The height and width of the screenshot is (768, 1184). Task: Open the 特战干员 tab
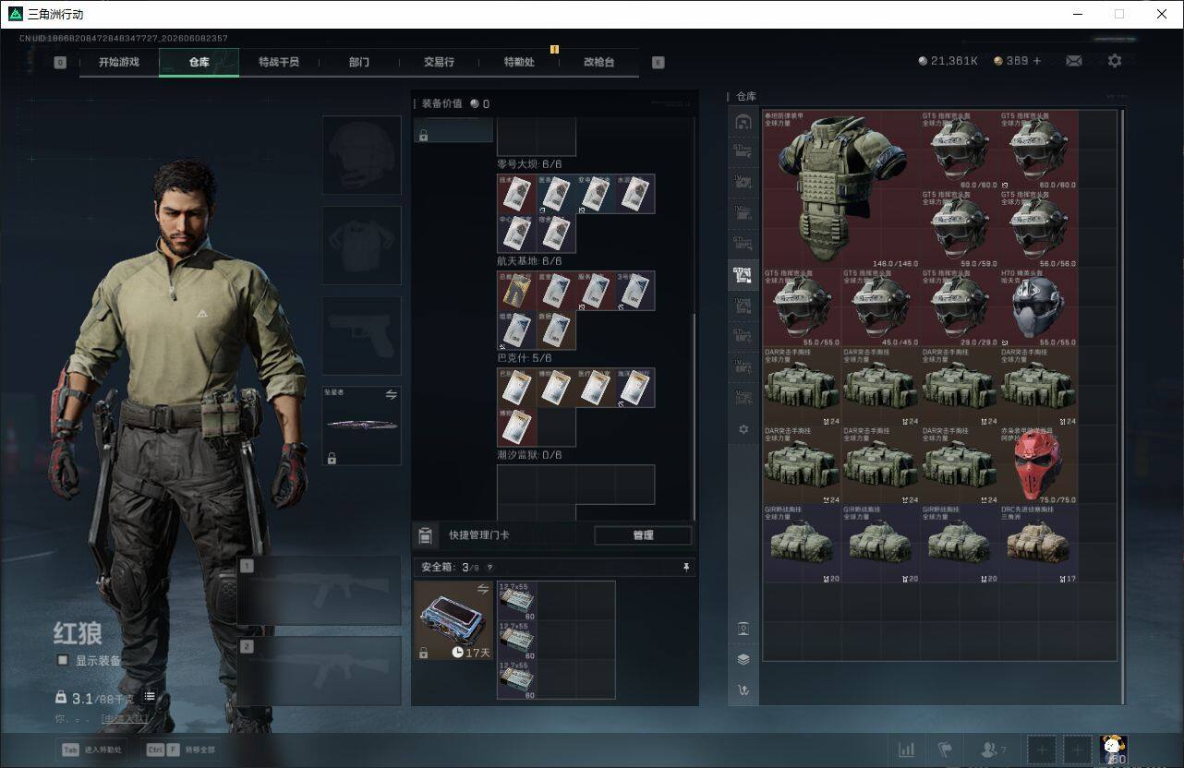279,62
